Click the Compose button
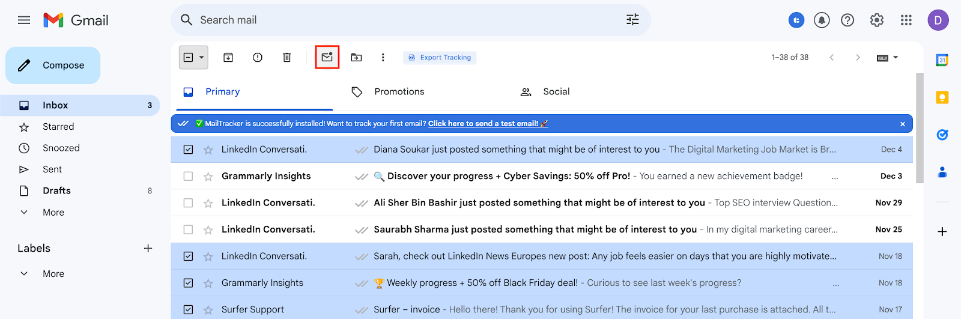This screenshot has width=961, height=319. click(53, 65)
